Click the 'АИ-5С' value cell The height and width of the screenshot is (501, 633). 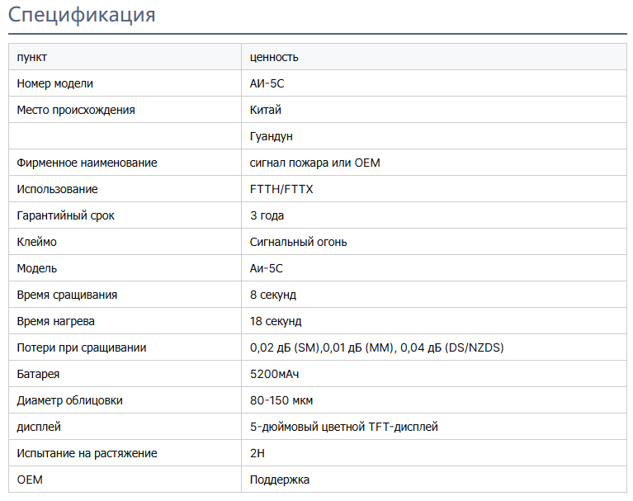(267, 83)
